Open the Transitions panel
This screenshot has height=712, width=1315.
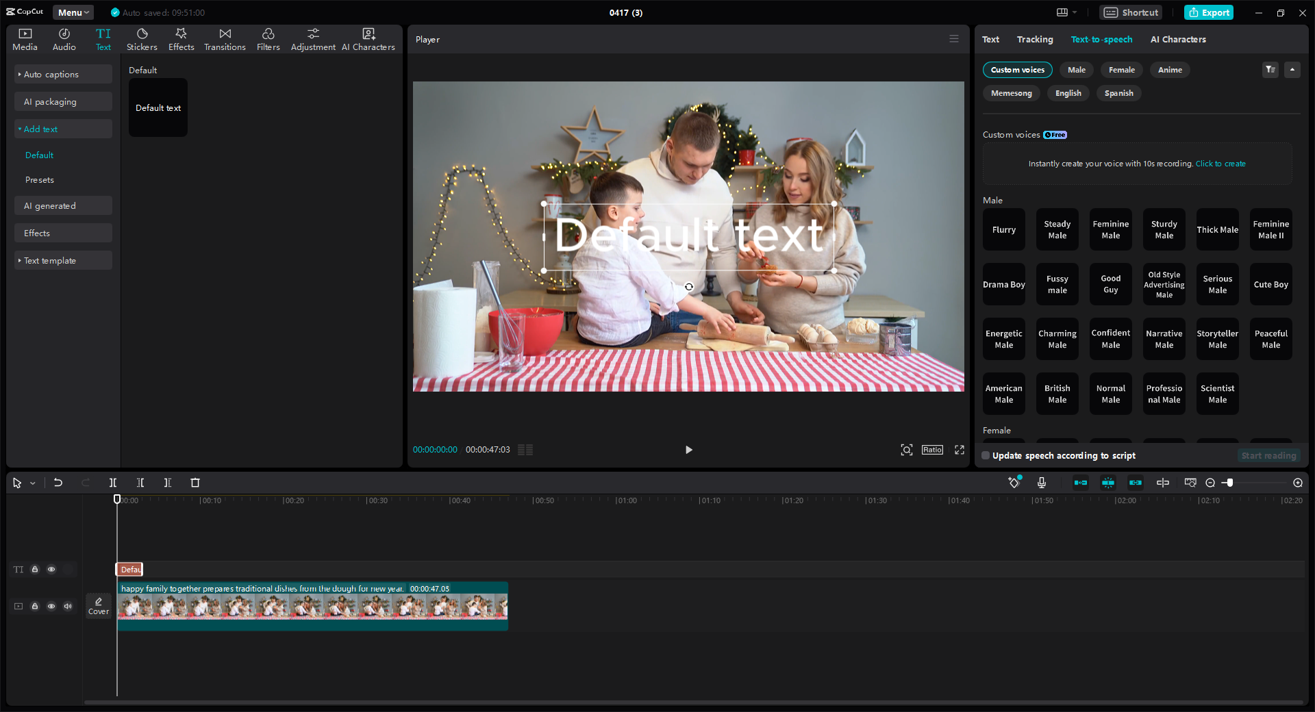pos(225,38)
